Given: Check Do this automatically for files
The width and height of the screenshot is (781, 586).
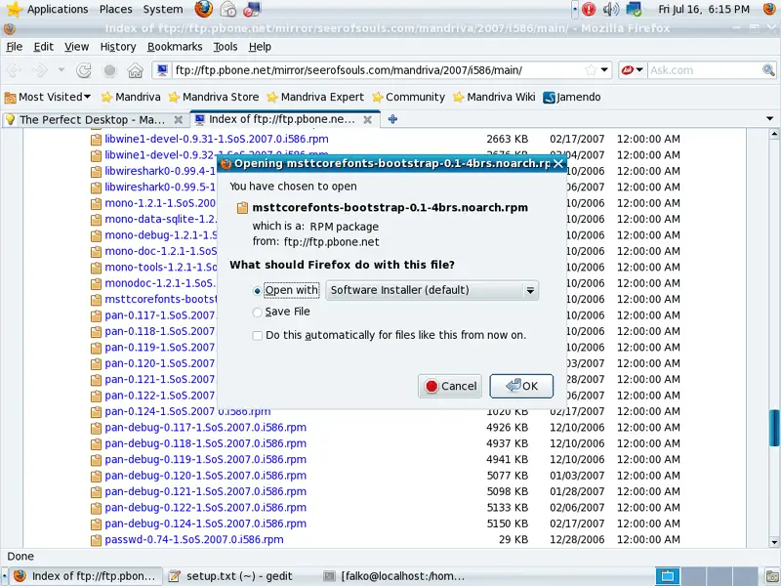Looking at the screenshot, I should [258, 335].
